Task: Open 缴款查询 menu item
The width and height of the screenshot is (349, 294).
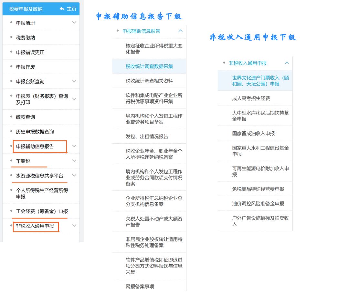Action: 26,117
